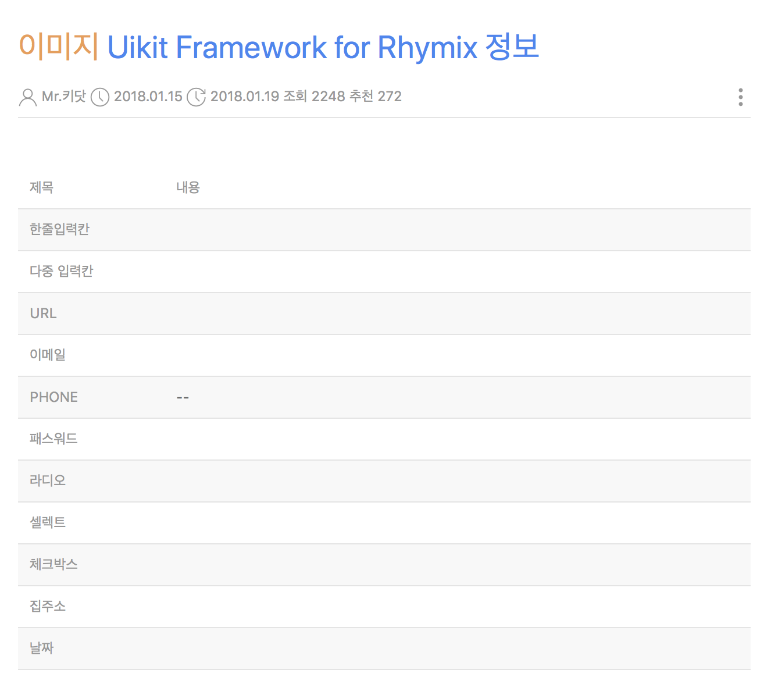Click the 추천 272 recommend count
Screen dimensions: 771x684
[x=376, y=97]
